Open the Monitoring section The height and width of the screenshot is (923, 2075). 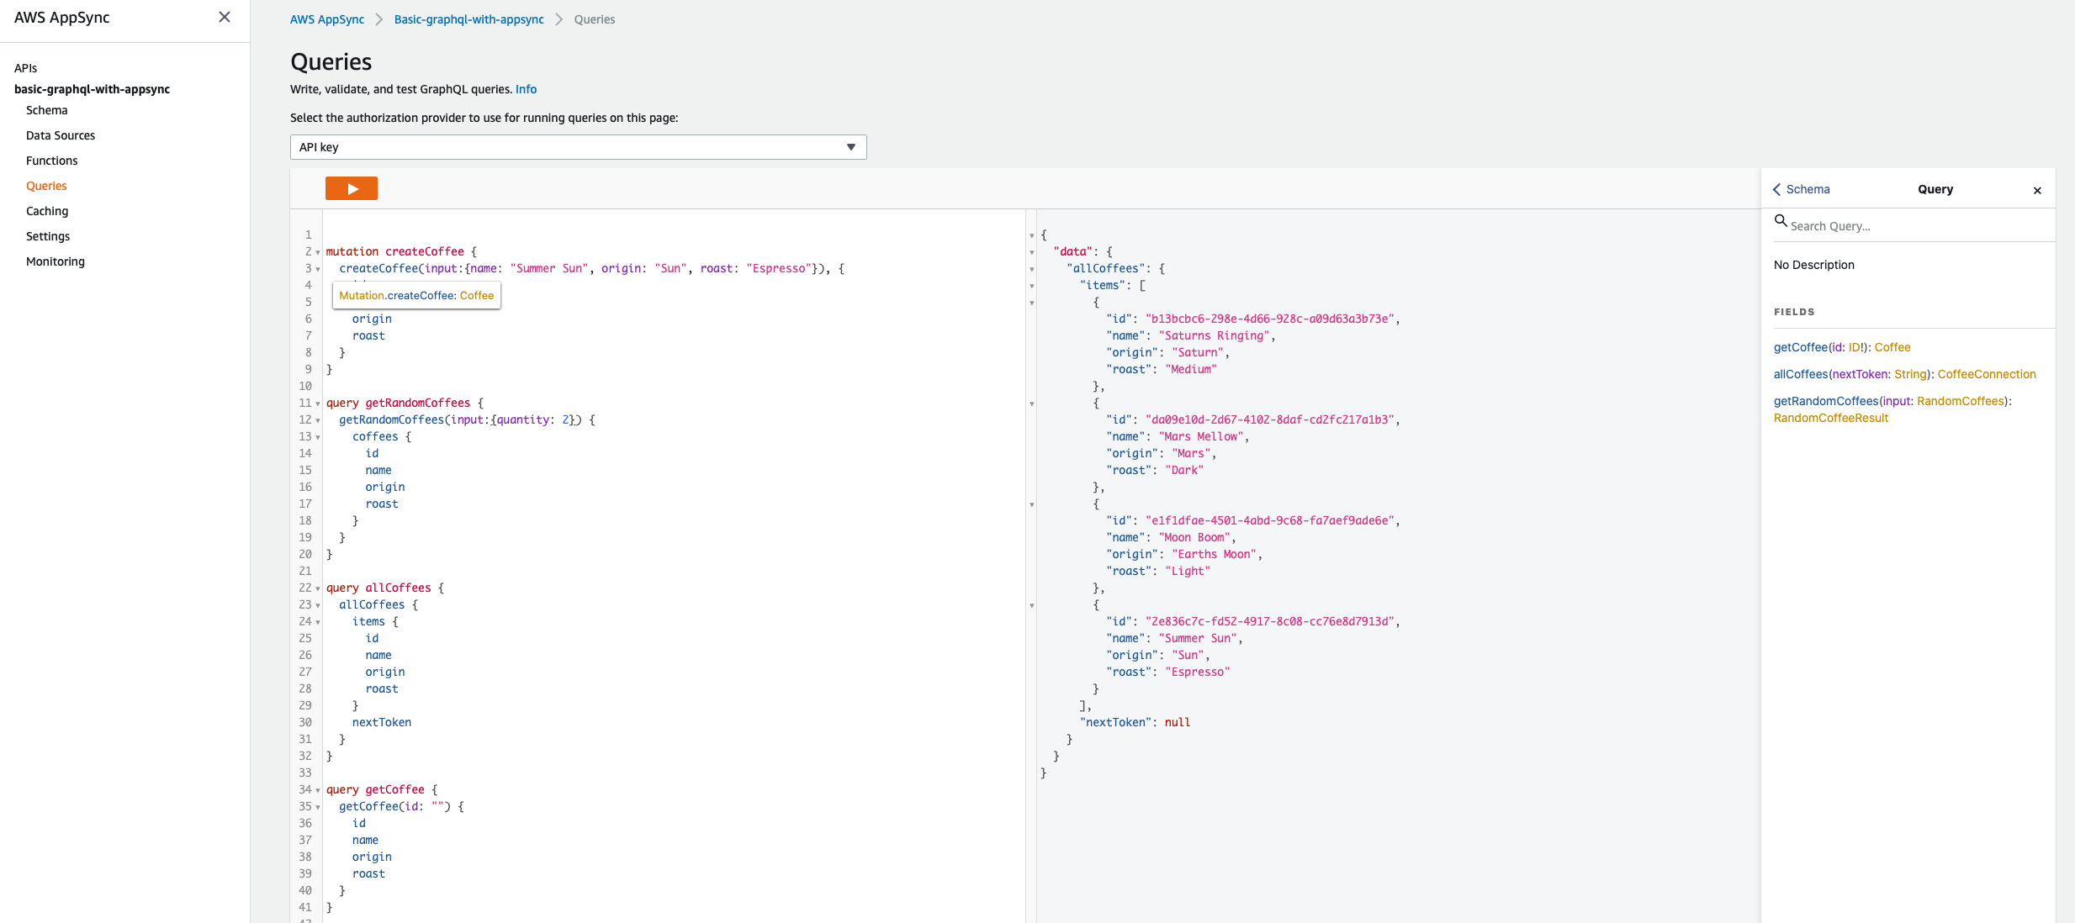click(x=56, y=261)
